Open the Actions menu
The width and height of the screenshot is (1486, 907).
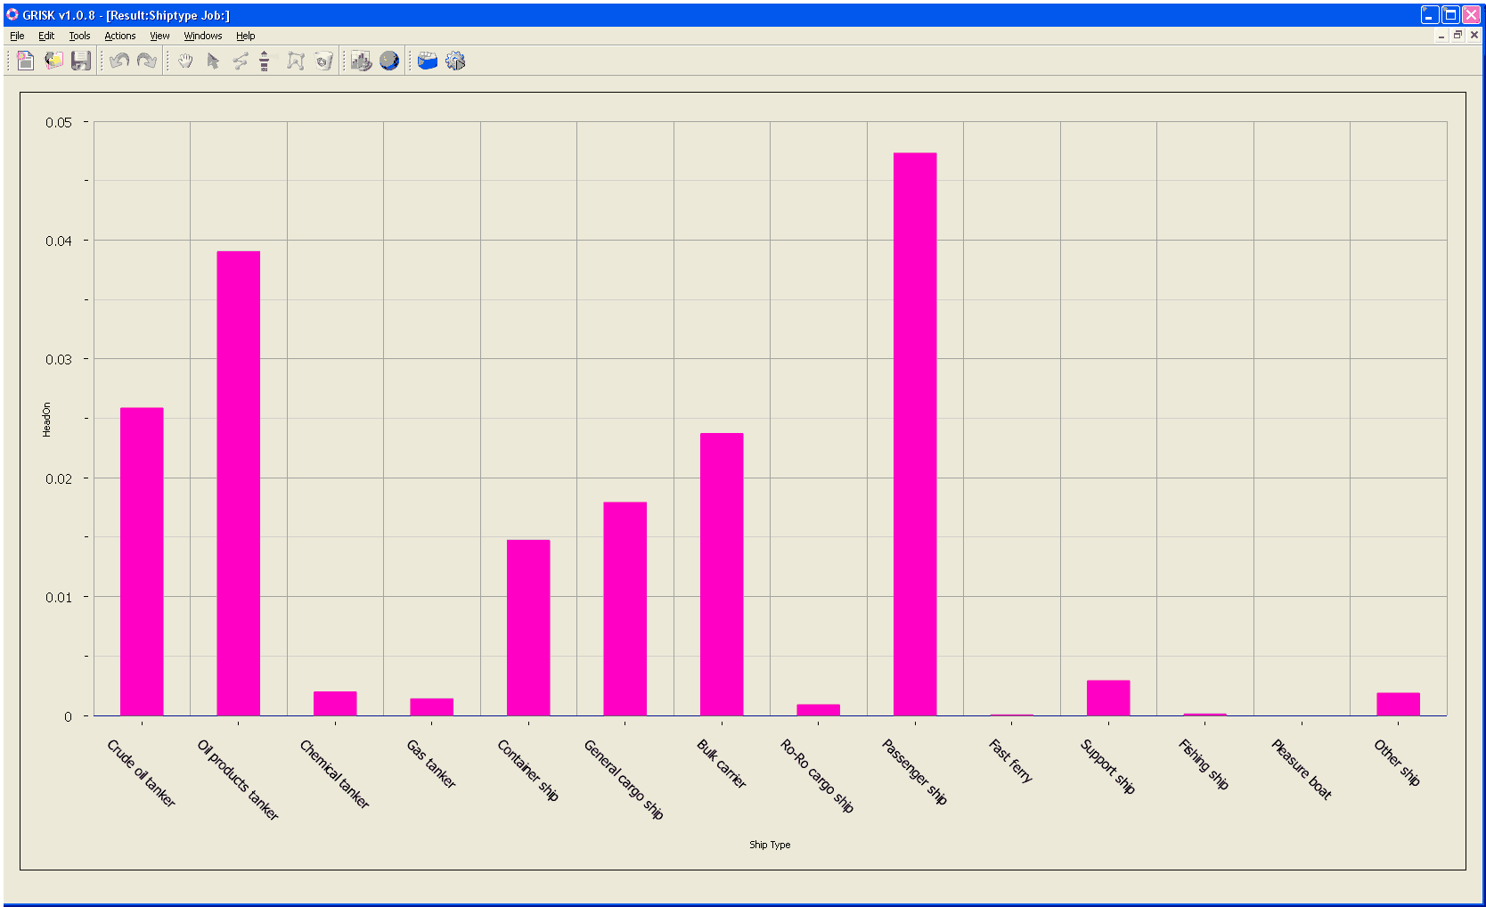[x=119, y=36]
